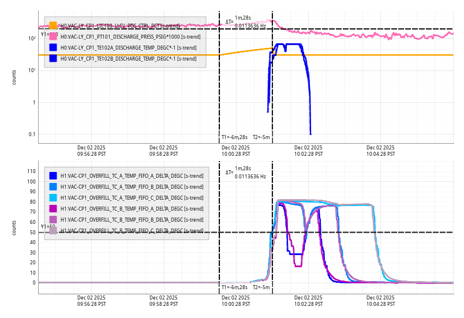464x318 pixels.
Task: Click the orange LIC100 legend color swatch
Action: [x=53, y=25]
